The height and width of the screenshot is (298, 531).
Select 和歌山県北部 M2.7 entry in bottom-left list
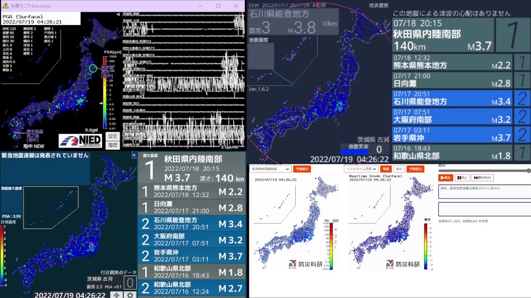[x=192, y=288]
